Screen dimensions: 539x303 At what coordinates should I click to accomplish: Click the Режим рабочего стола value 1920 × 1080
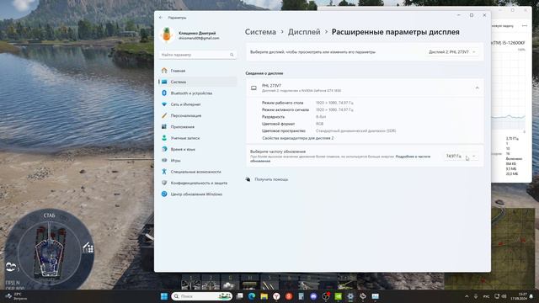(334, 103)
